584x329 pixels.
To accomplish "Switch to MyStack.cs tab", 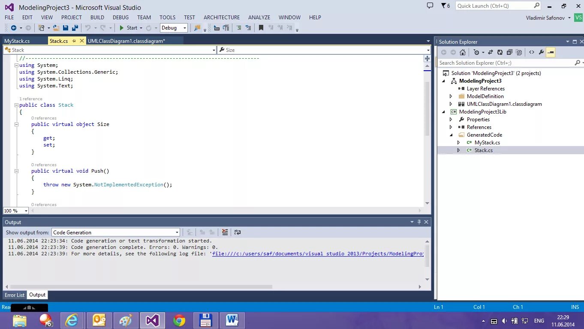I will coord(17,41).
